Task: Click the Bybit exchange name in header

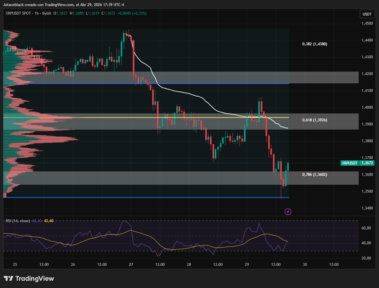Action: tap(47, 13)
